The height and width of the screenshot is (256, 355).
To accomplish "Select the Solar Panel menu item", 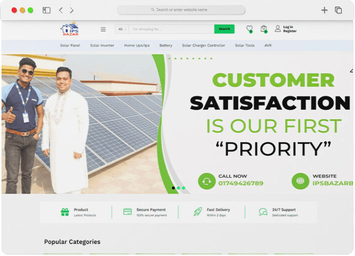I will [70, 45].
